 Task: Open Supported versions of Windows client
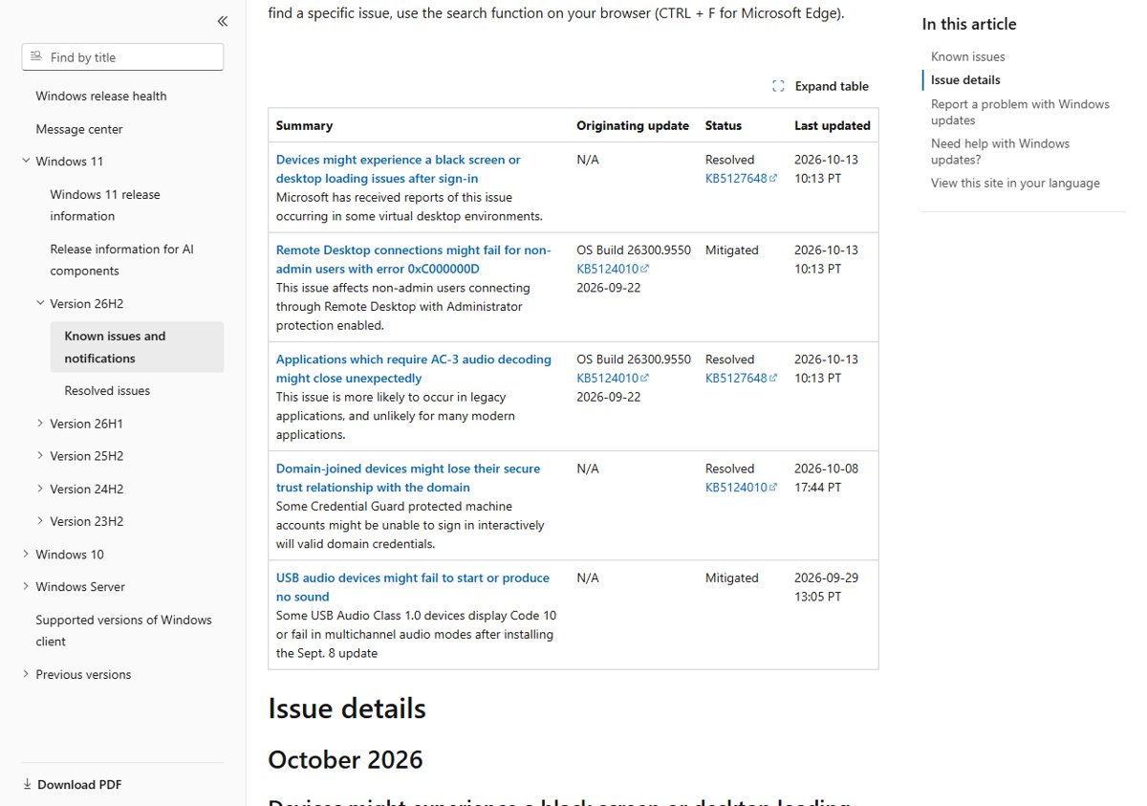tap(123, 631)
